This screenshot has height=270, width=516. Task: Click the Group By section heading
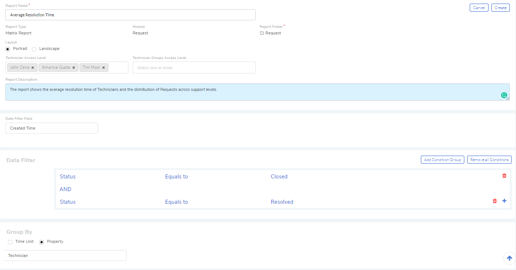[19, 232]
